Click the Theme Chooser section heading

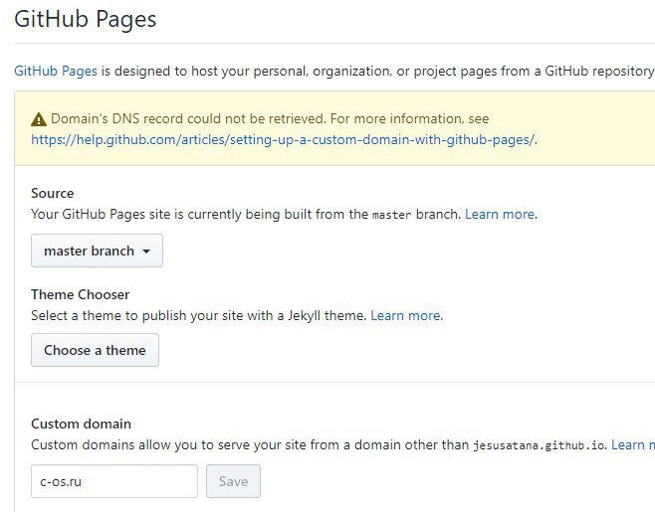pos(81,294)
